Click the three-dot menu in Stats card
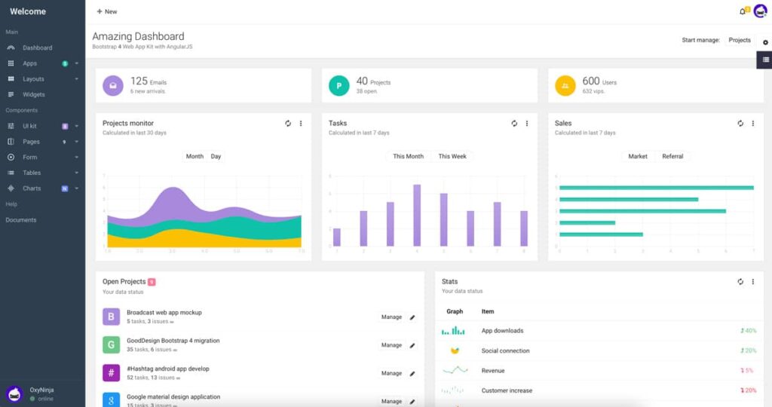Viewport: 772px width, 407px height. click(x=752, y=282)
